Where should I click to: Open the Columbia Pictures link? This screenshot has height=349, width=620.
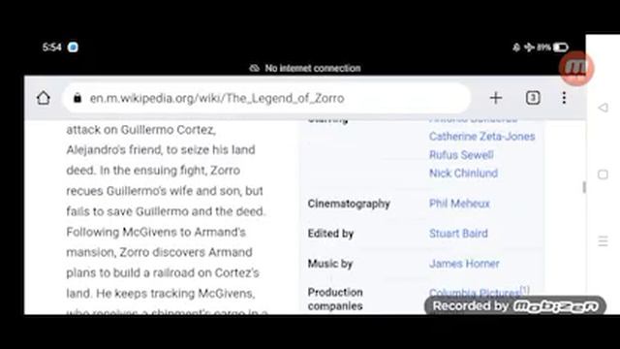point(474,293)
